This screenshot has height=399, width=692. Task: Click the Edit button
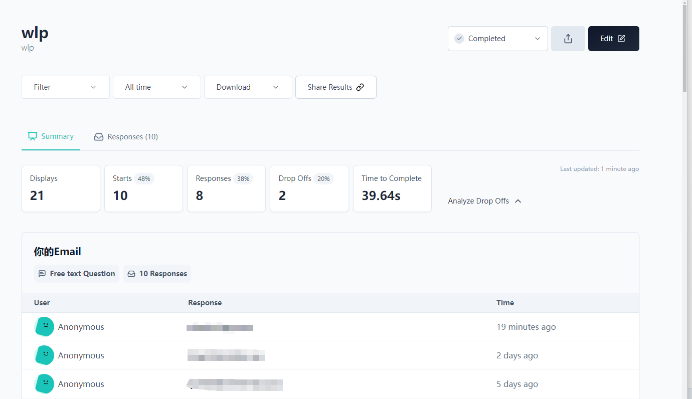[613, 39]
